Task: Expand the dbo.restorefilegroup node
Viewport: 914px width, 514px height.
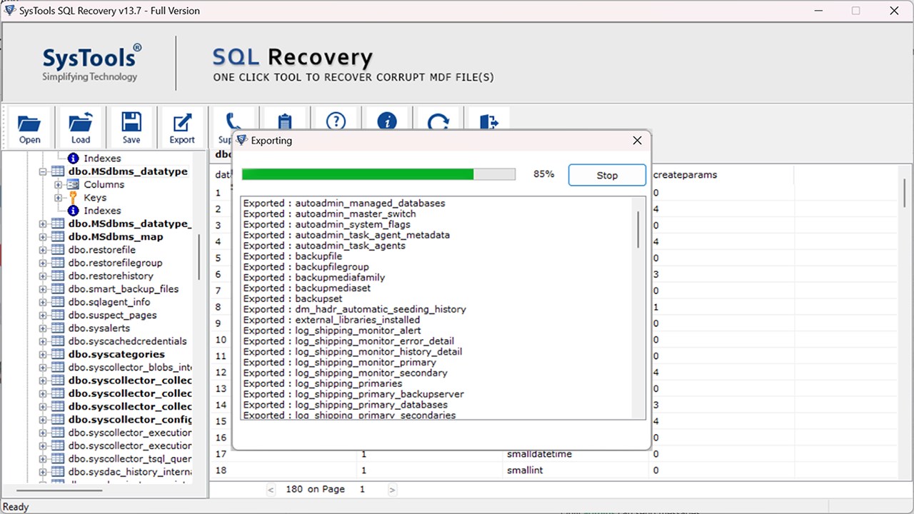Action: point(43,263)
